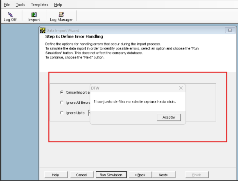Proceed with the Next button
Viewport: 238px width, 181px height.
click(163, 175)
